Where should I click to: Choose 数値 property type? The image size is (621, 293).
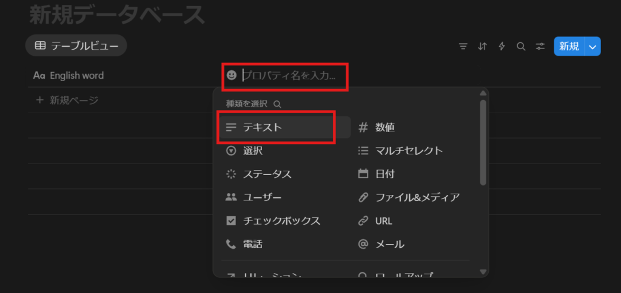[x=385, y=127]
